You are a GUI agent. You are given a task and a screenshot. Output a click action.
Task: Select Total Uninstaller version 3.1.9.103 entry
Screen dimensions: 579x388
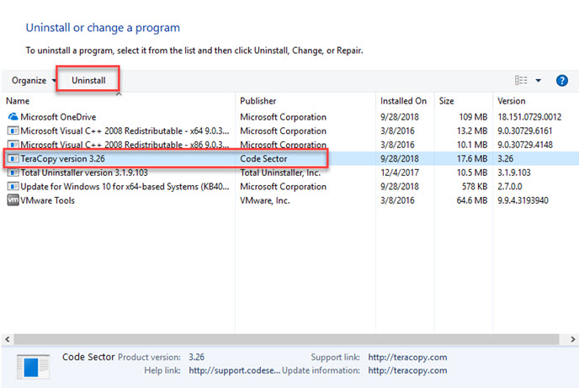pos(84,173)
